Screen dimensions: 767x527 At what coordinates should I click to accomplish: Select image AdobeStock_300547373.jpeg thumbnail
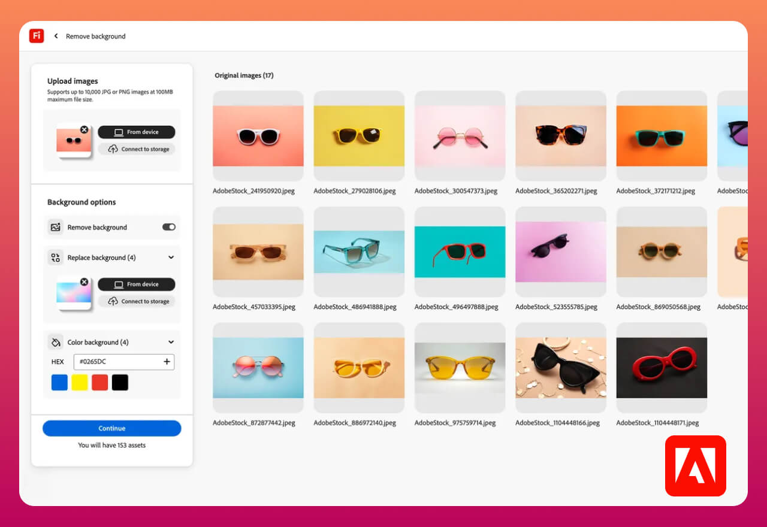coord(460,136)
